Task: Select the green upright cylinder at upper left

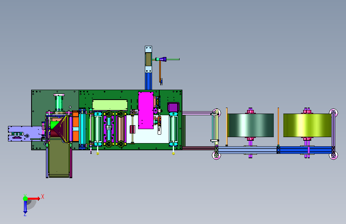Action: click(x=59, y=102)
